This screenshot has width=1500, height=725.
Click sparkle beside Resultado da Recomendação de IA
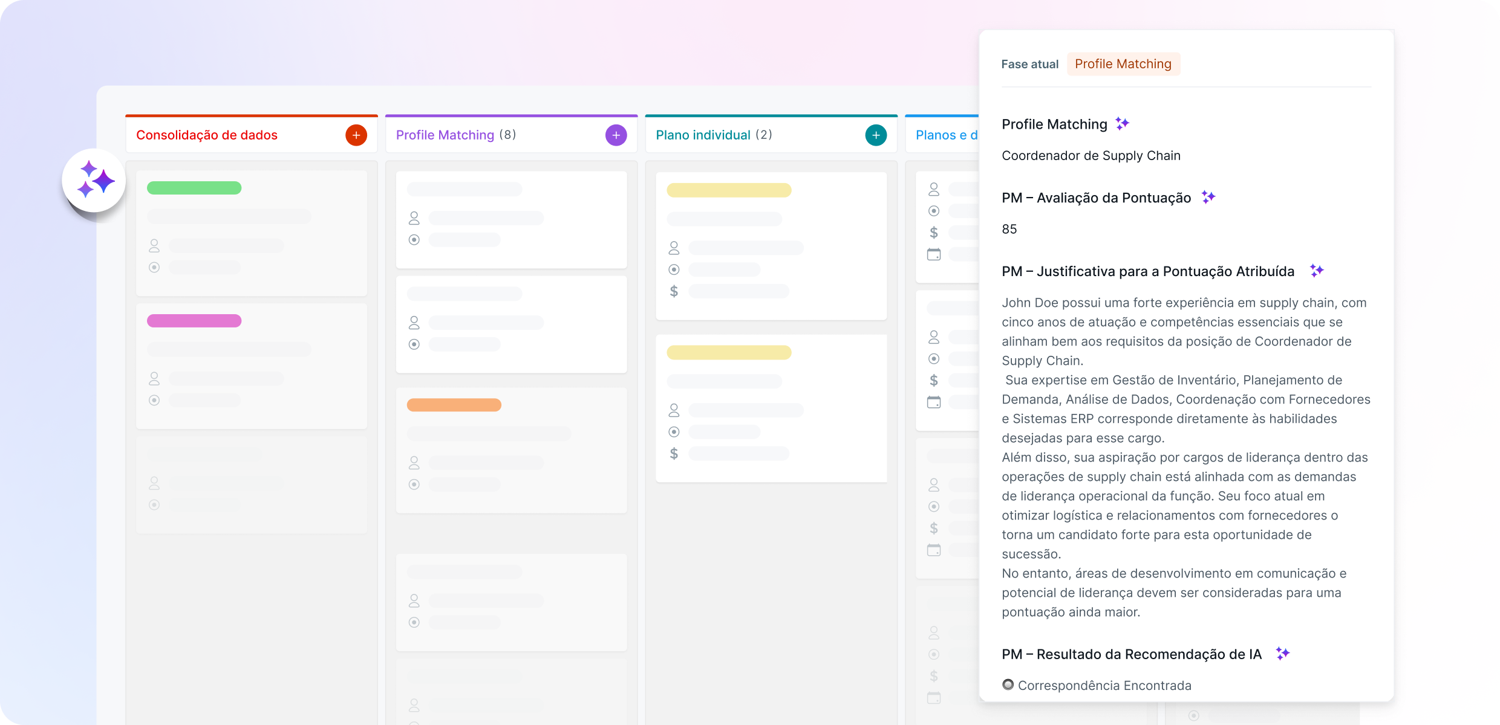(x=1282, y=654)
